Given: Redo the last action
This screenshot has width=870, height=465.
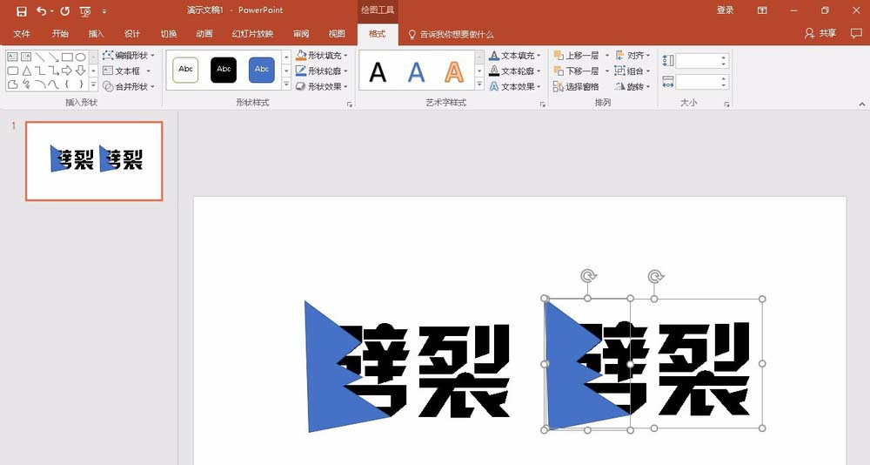Looking at the screenshot, I should point(65,11).
